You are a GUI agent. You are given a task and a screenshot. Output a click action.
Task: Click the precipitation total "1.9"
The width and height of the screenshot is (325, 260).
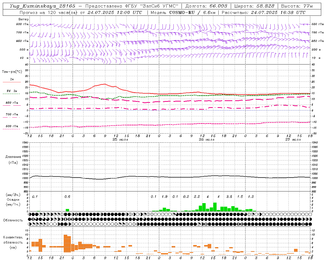(x=165, y=197)
